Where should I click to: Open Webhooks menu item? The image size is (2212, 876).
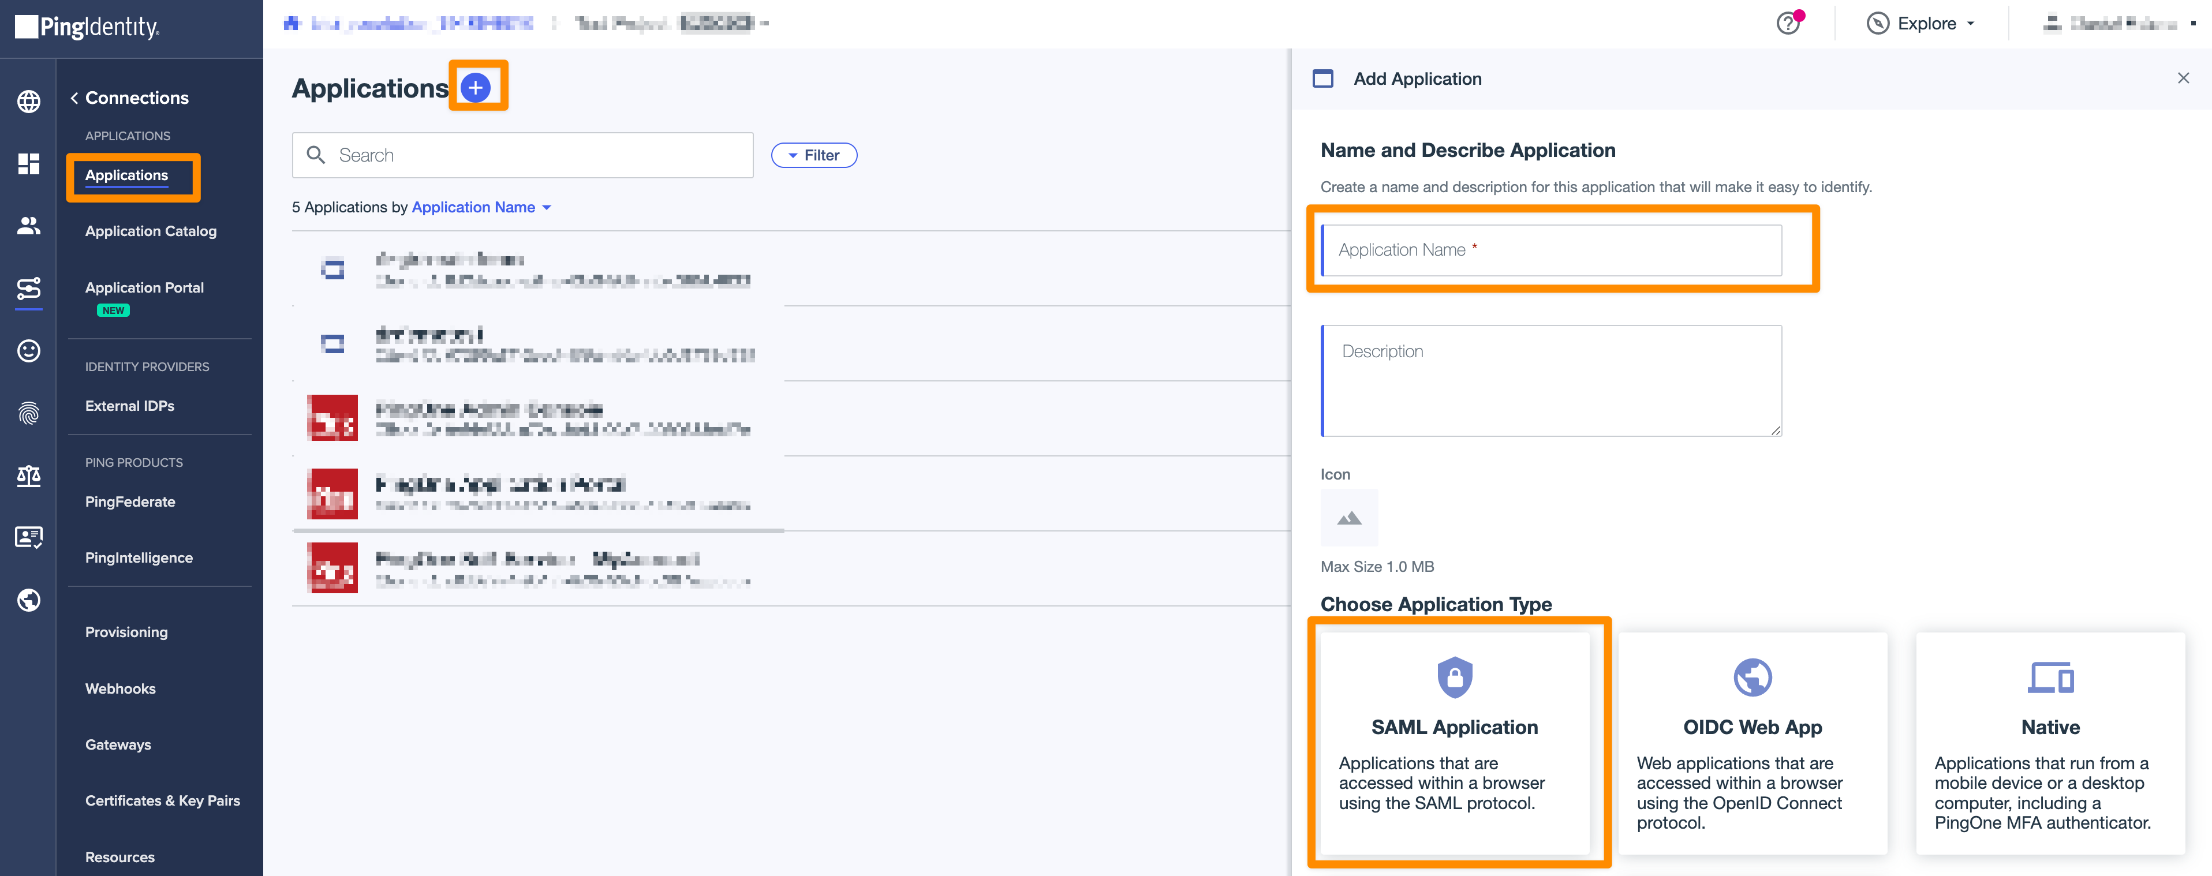120,689
